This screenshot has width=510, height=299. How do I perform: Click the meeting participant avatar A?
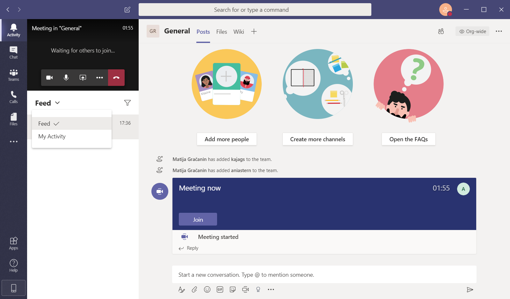(463, 189)
